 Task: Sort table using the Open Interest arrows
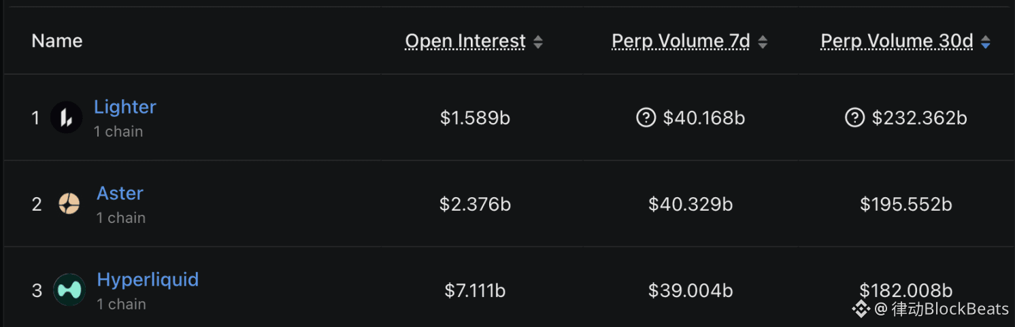[537, 42]
